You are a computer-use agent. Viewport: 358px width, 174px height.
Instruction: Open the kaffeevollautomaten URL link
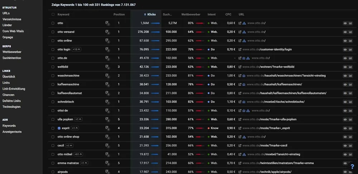point(285,93)
